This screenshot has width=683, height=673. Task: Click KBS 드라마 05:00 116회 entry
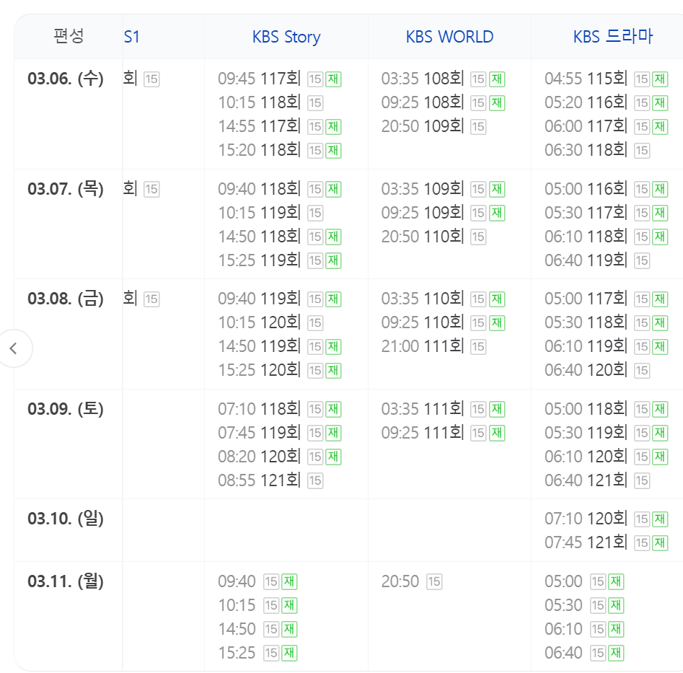point(606,189)
